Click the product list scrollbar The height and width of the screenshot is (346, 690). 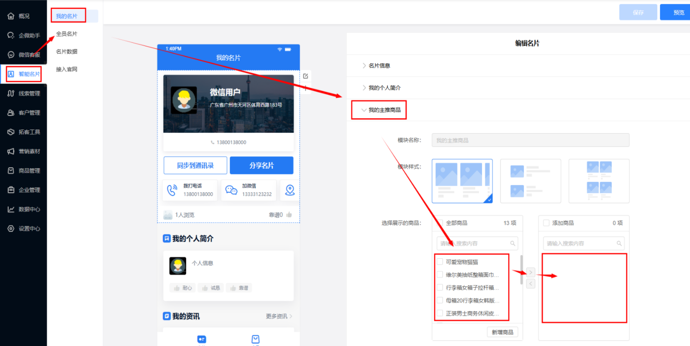tap(522, 270)
